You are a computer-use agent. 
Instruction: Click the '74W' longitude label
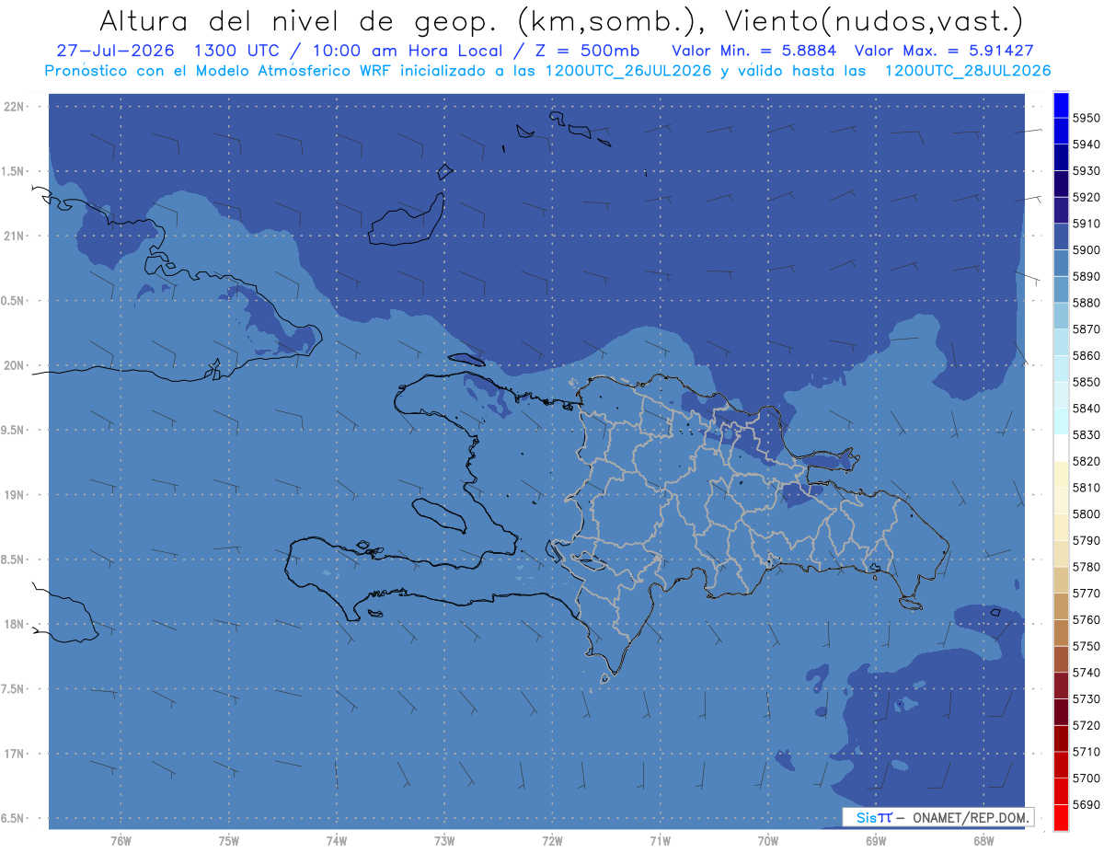coord(337,841)
